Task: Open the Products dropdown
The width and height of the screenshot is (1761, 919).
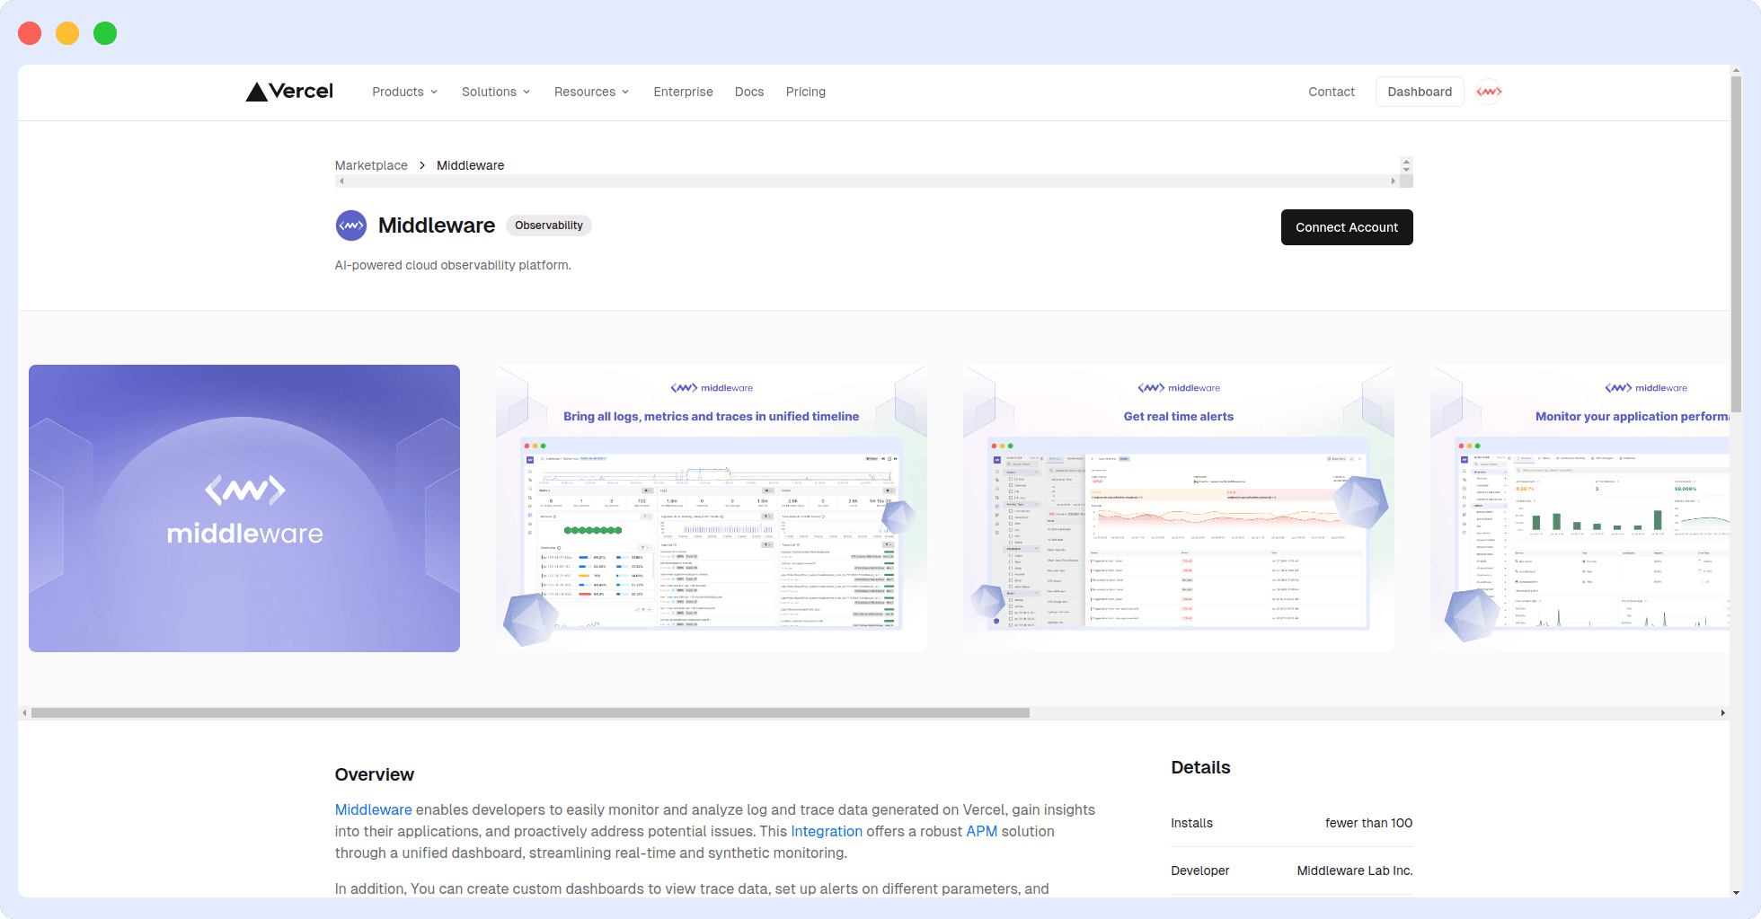Action: click(403, 92)
